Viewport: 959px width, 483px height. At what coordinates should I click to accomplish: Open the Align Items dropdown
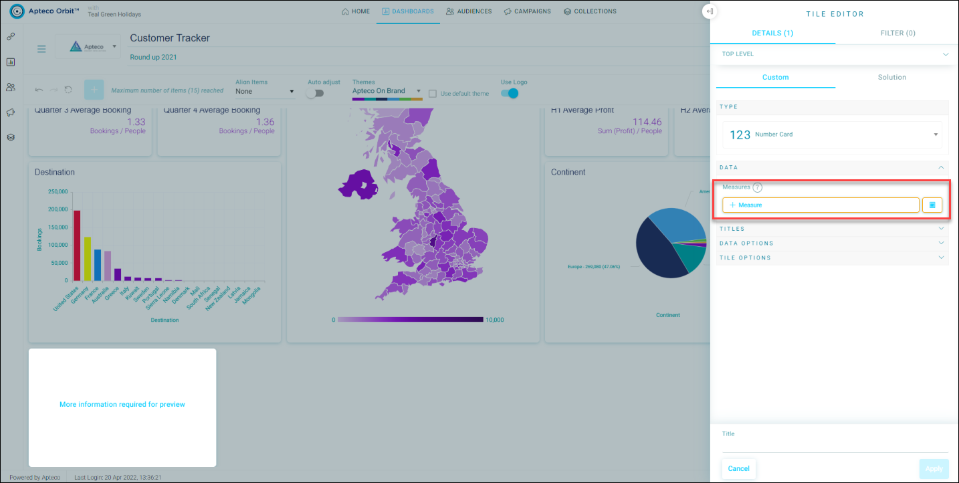tap(265, 92)
